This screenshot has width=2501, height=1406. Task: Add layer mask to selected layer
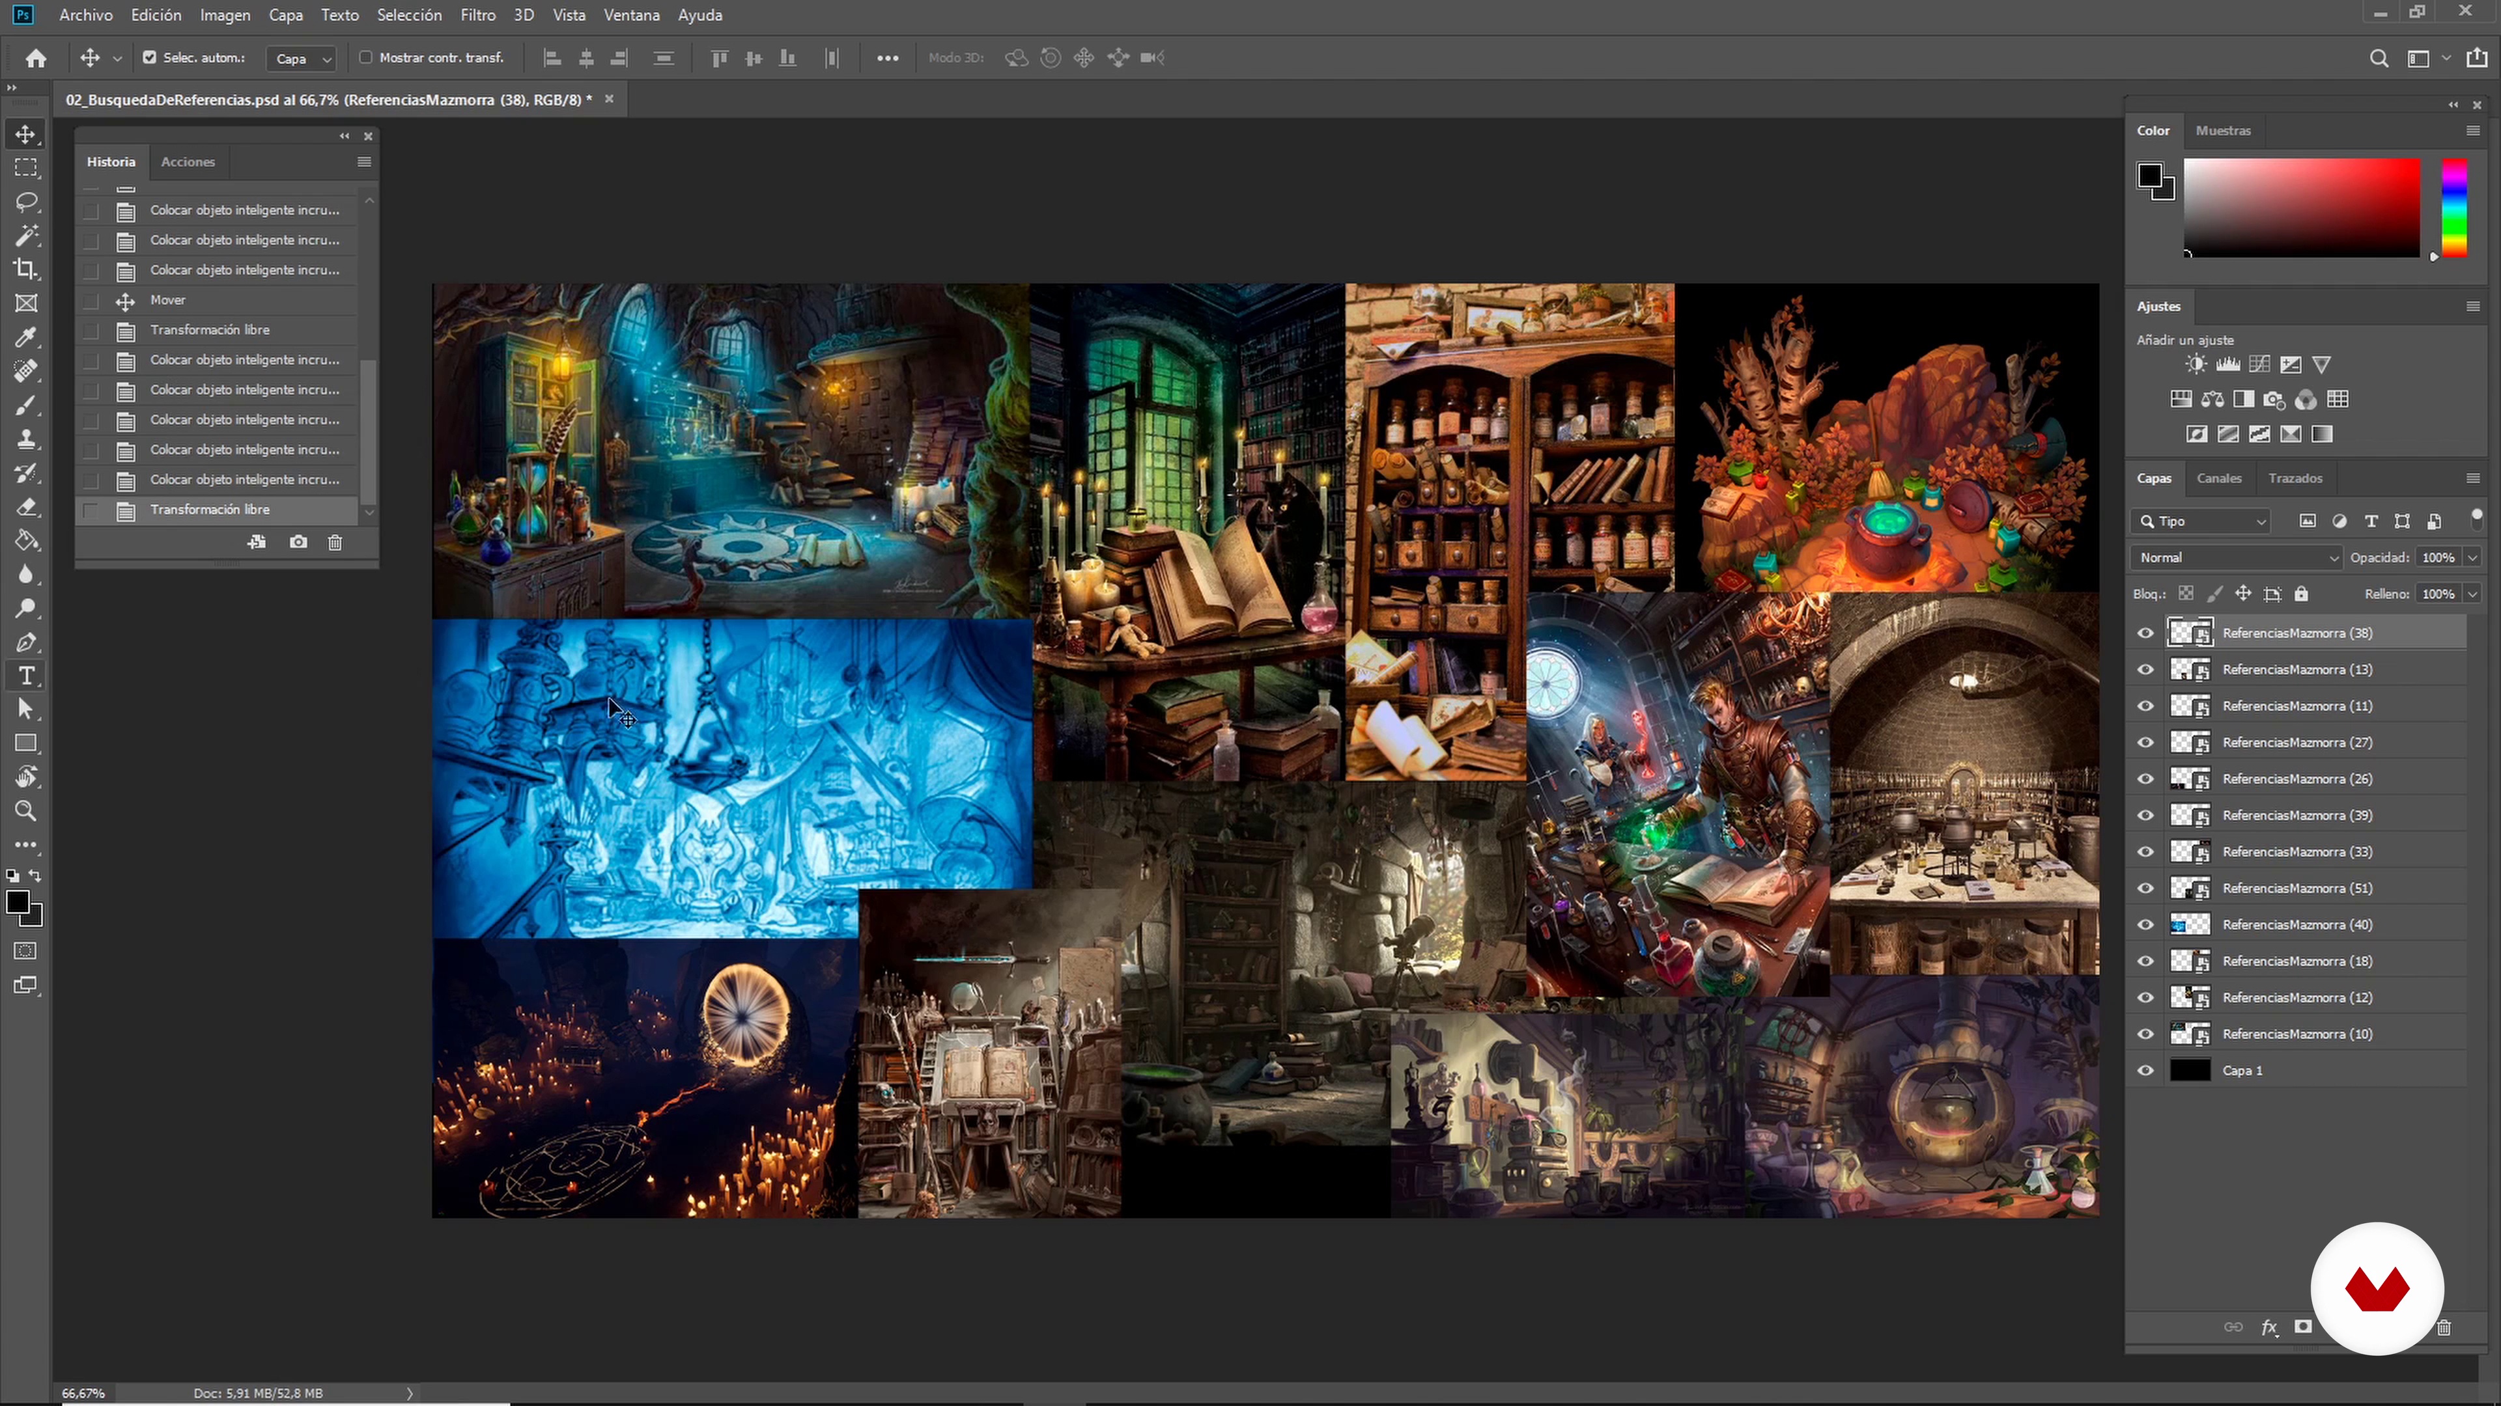pyautogui.click(x=2303, y=1327)
